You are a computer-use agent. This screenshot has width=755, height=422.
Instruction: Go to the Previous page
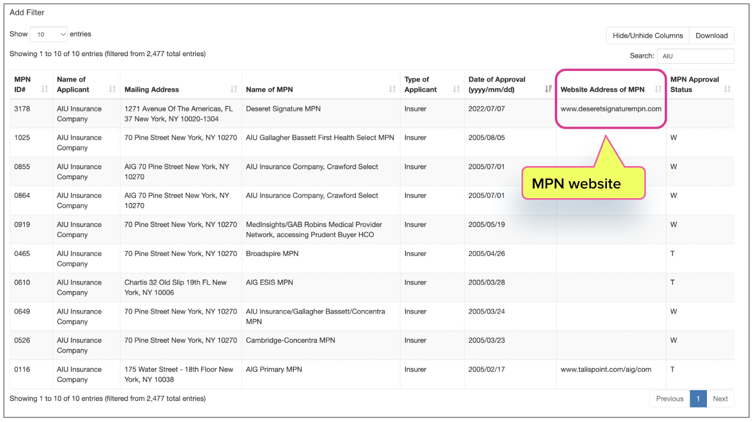click(670, 399)
